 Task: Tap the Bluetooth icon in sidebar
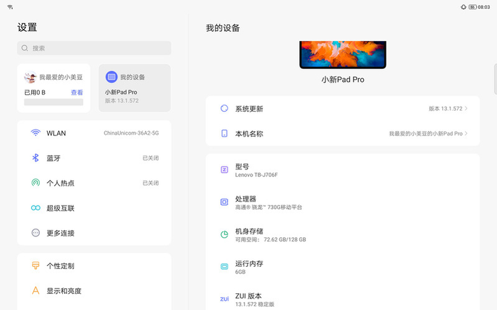(35, 158)
